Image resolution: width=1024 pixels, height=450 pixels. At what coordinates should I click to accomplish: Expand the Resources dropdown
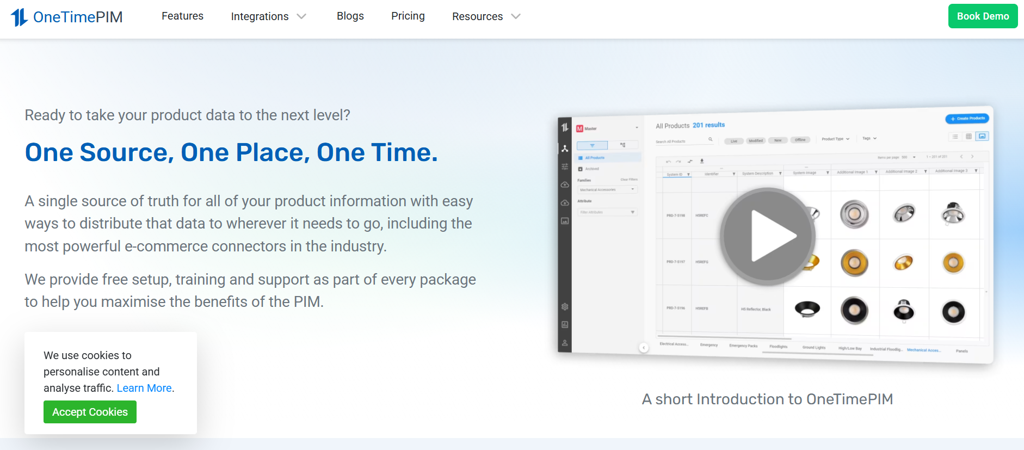(x=486, y=17)
